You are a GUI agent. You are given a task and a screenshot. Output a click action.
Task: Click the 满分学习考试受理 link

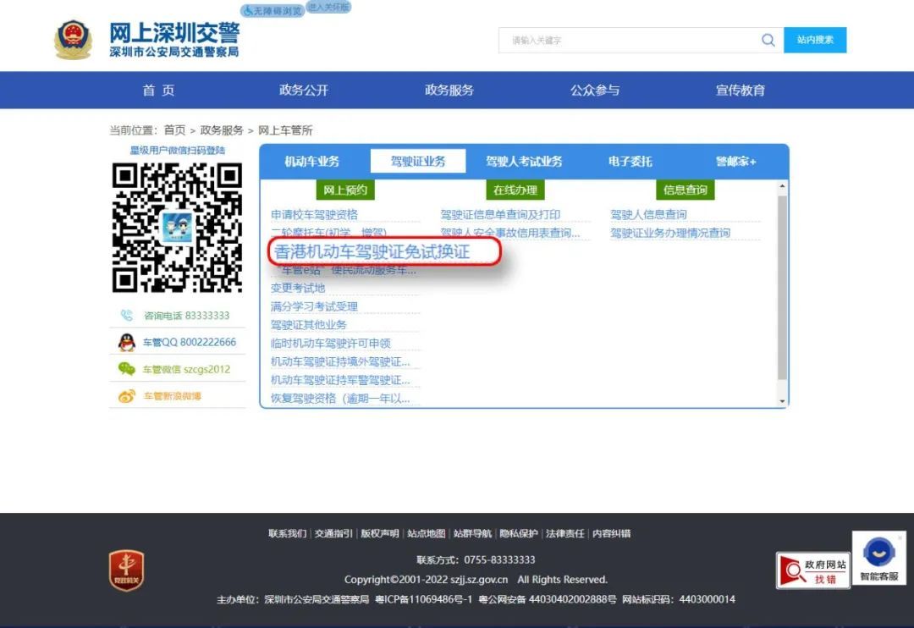pos(314,306)
